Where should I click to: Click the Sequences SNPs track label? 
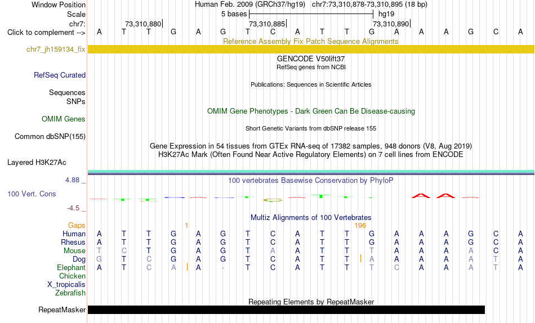[67, 97]
